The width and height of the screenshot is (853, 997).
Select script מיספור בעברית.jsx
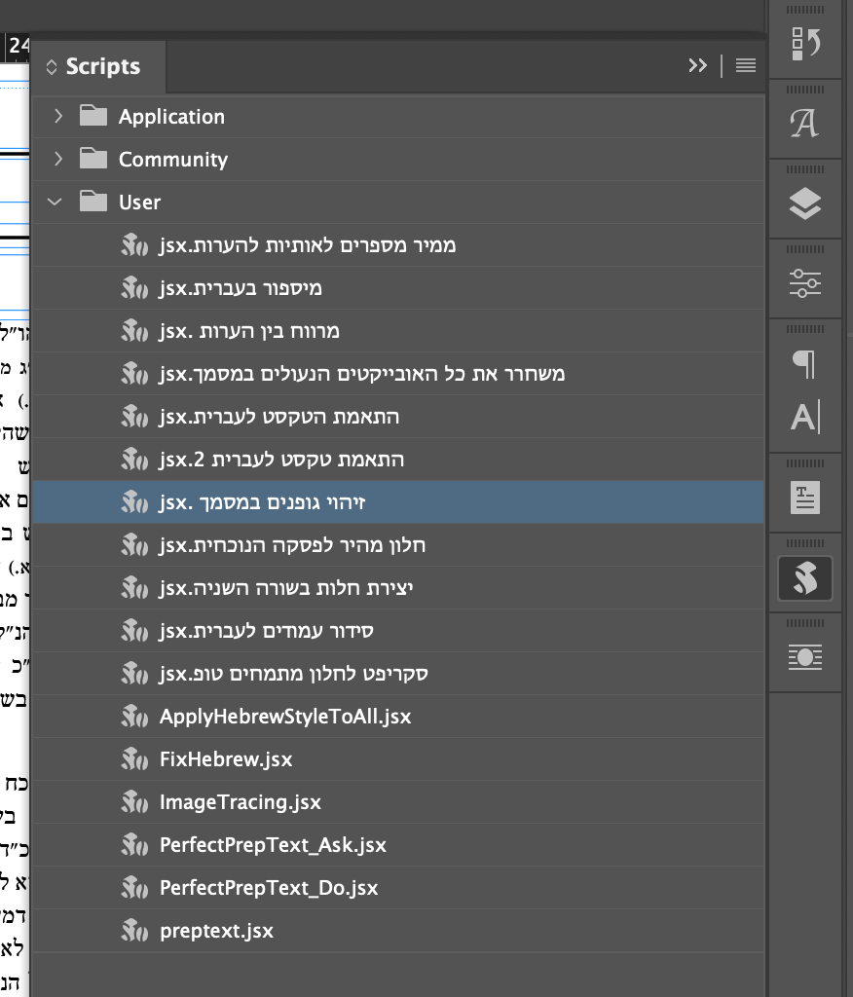coord(398,288)
